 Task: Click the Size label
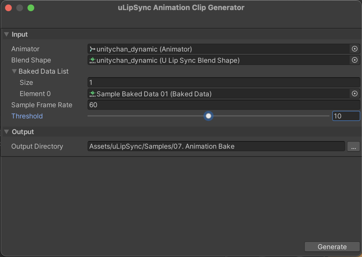pos(26,82)
